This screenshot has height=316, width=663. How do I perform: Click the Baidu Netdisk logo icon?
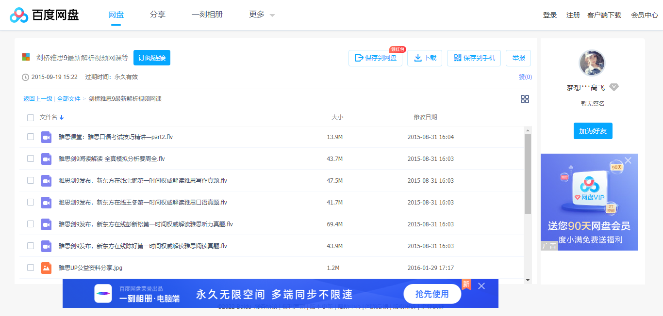tap(18, 15)
